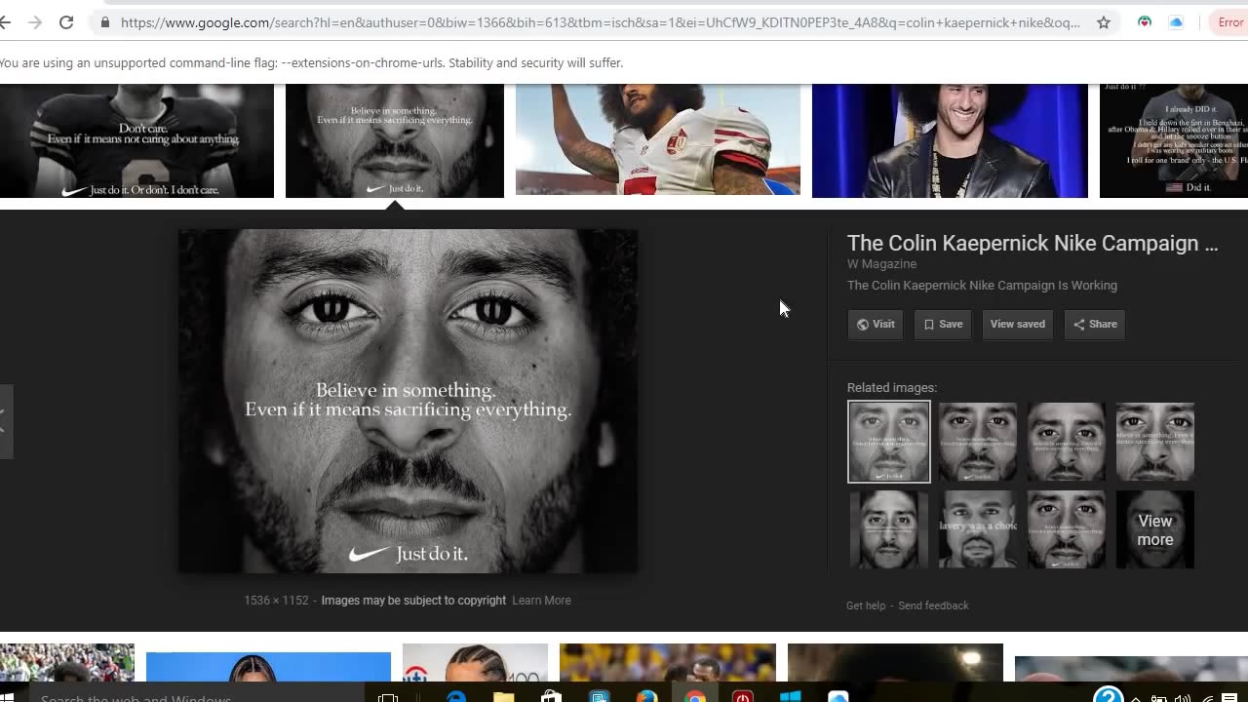The width and height of the screenshot is (1248, 702).
Task: Select the 'slavery was a choice' related thumbnail
Action: (x=978, y=529)
